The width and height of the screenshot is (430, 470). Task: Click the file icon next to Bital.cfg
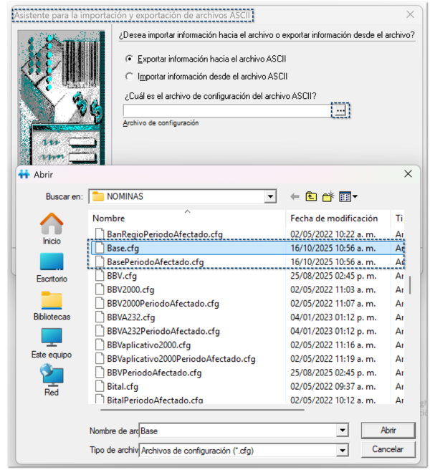click(x=100, y=386)
